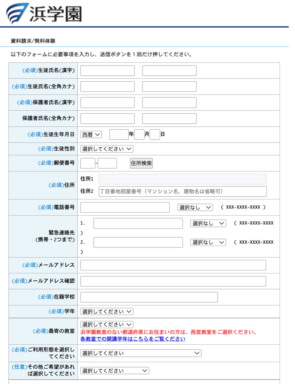Click the 浜学園 logo
The width and height of the screenshot is (295, 384).
click(44, 13)
